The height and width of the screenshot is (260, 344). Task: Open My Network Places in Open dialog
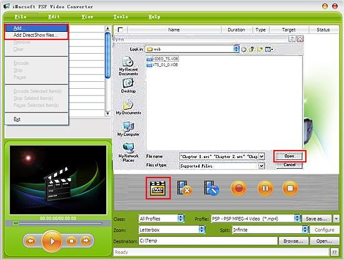128,152
